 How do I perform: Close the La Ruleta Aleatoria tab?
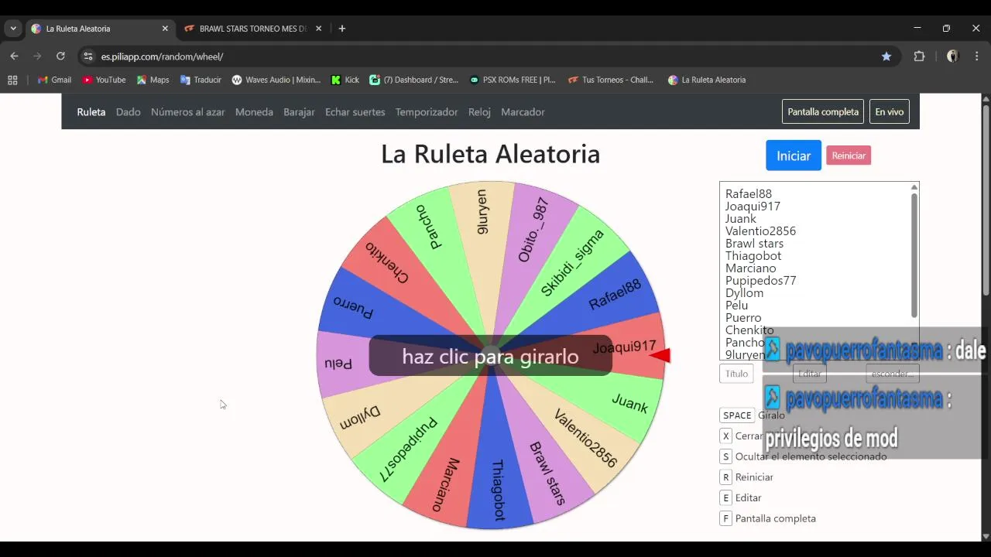tap(165, 29)
